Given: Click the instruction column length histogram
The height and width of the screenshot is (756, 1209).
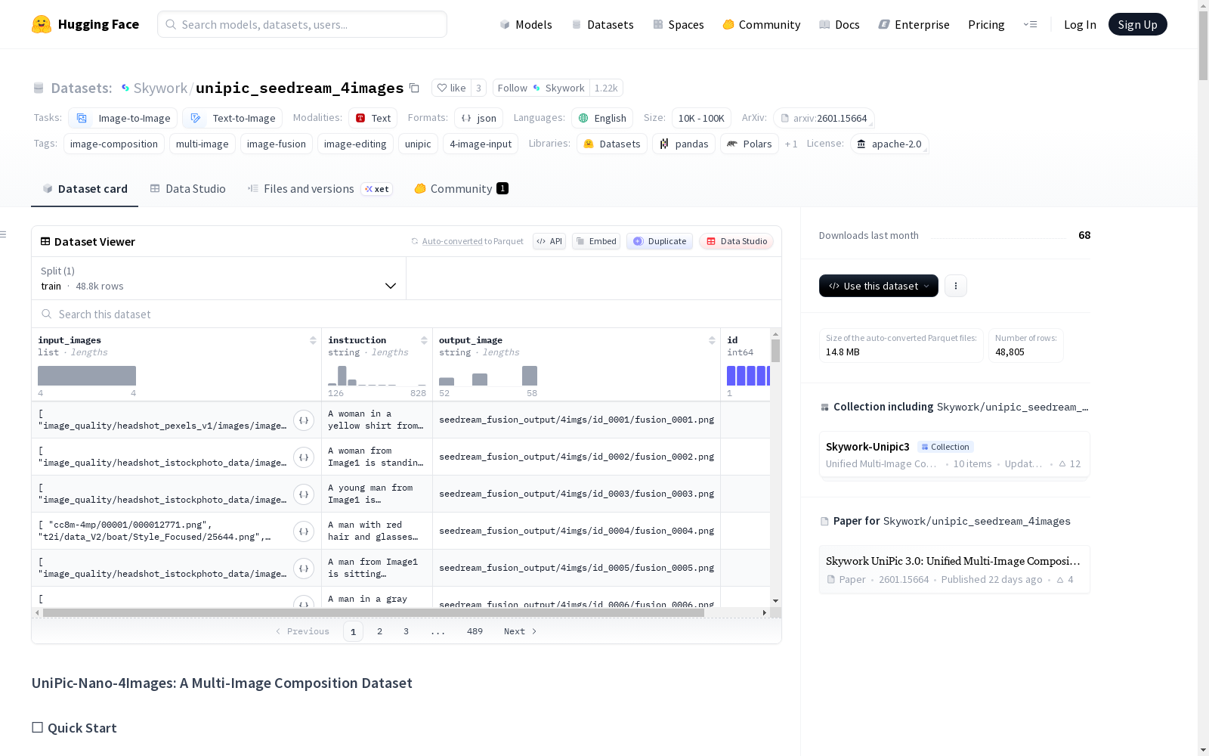Looking at the screenshot, I should pyautogui.click(x=377, y=376).
